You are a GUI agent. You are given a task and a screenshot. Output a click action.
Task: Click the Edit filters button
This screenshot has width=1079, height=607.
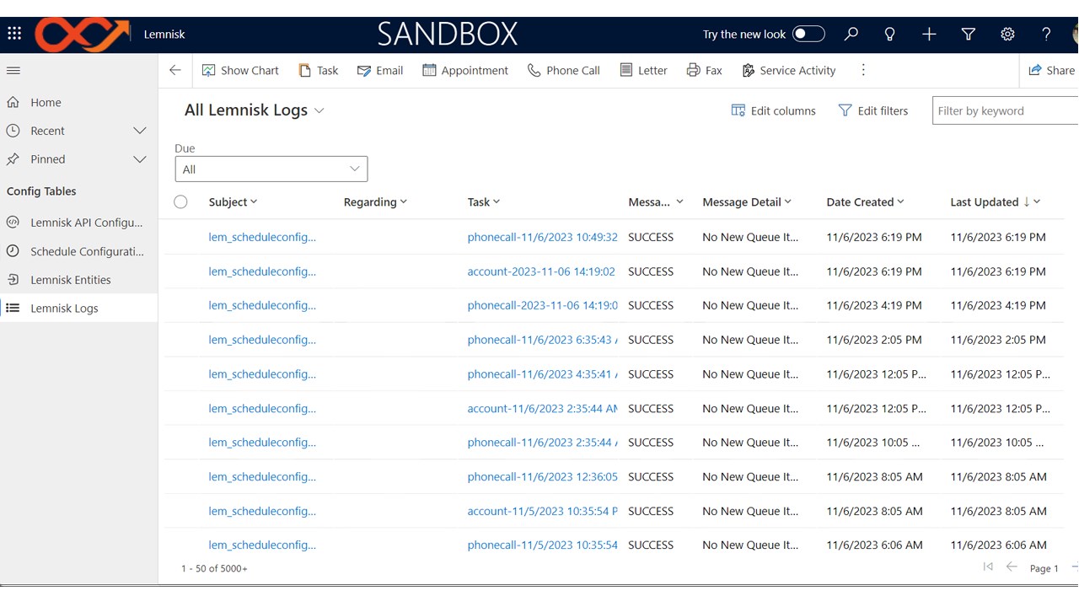873,110
